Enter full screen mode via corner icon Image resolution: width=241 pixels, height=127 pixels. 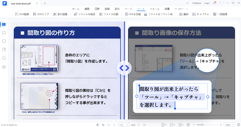click(x=238, y=125)
